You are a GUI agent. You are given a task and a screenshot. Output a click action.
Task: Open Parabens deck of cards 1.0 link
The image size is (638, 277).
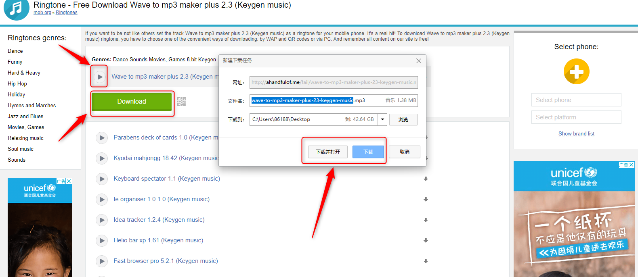(x=166, y=137)
